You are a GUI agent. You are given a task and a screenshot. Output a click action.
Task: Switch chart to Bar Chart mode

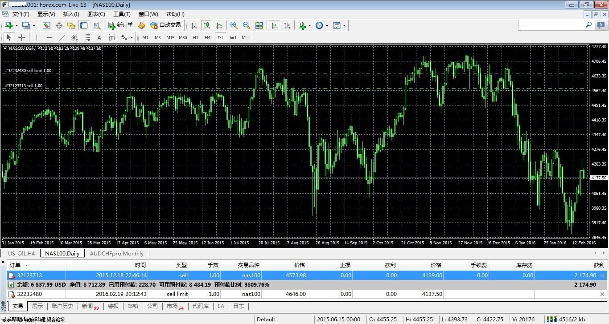click(x=194, y=25)
